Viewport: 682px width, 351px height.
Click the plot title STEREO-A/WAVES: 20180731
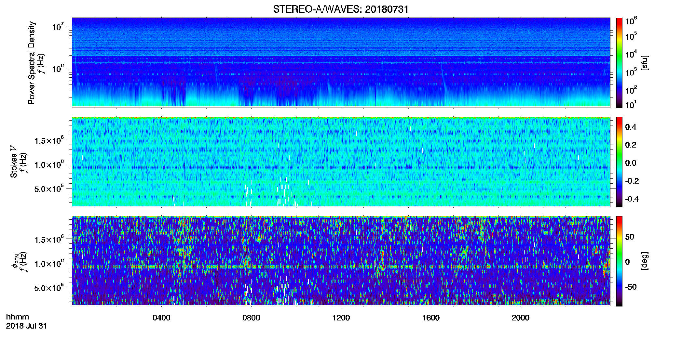point(341,9)
